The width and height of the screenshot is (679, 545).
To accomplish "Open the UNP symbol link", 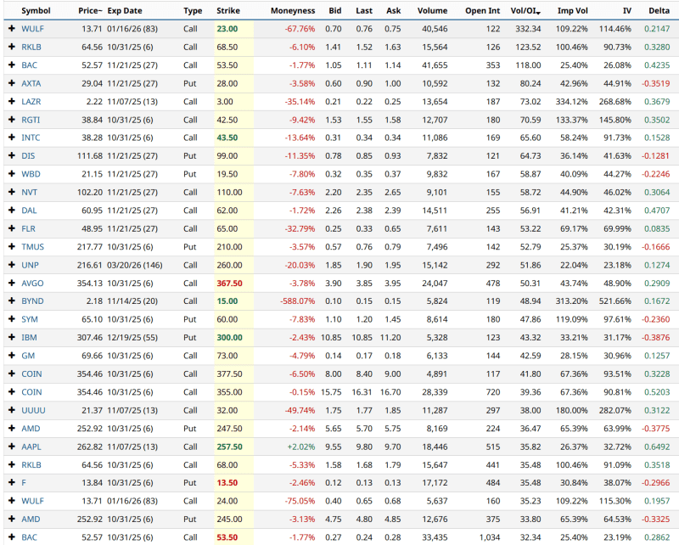I will pos(30,265).
